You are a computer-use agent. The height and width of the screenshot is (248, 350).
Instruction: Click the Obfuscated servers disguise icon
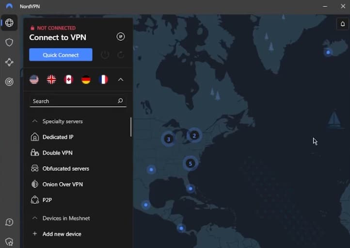[x=34, y=168]
